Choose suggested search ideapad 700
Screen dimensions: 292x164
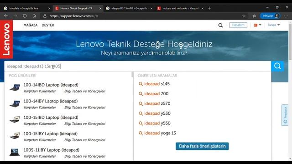click(x=154, y=94)
